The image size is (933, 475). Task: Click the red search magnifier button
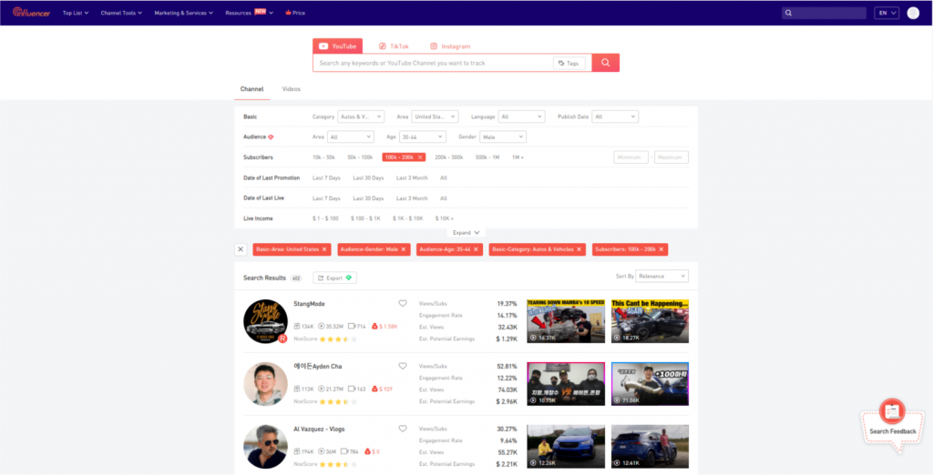pos(606,63)
